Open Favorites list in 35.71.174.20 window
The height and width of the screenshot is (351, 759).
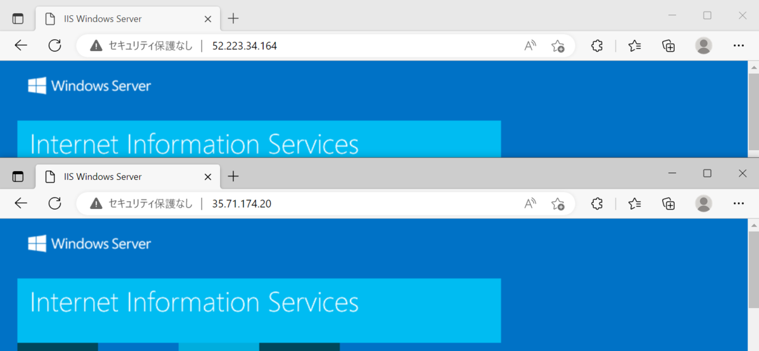point(635,203)
